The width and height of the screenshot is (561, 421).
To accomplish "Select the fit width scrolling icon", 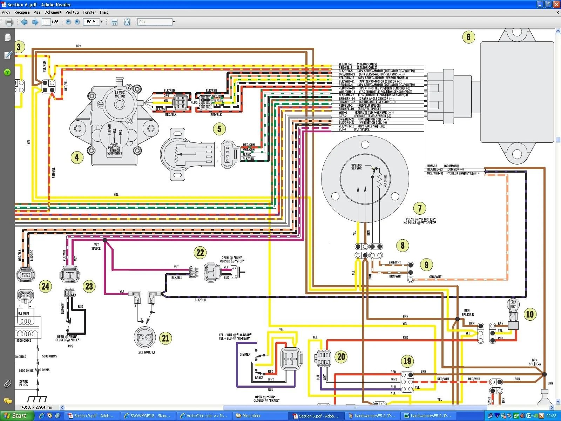I will tap(114, 22).
